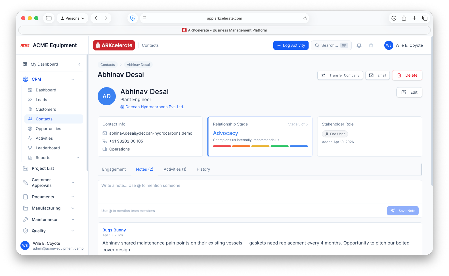Select Contacts in the sidebar

tap(54, 119)
